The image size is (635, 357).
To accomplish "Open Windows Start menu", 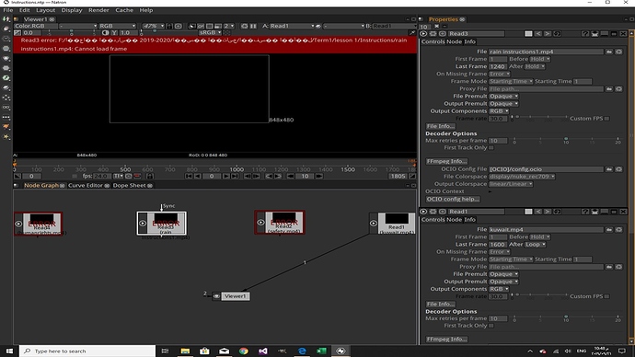I will (x=9, y=351).
